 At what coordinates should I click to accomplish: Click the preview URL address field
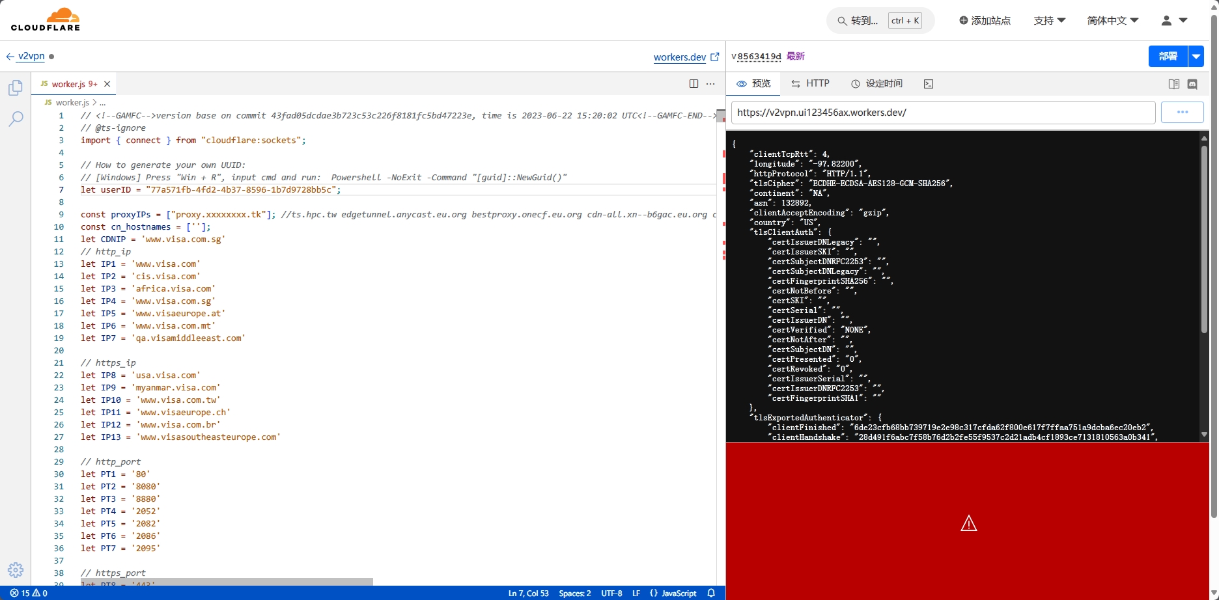(942, 113)
